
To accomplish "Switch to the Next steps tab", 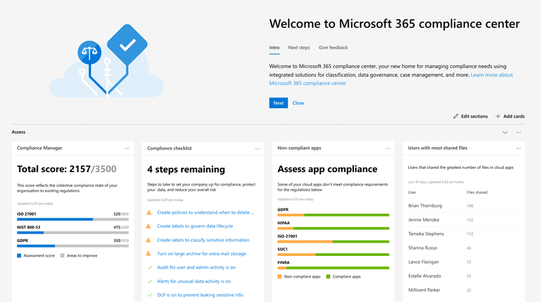I will 299,47.
